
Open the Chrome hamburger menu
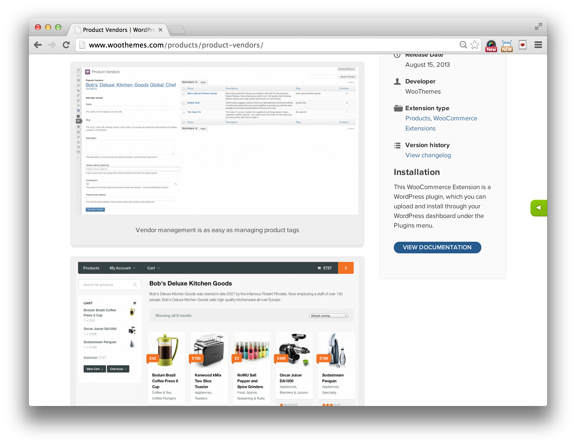[x=538, y=45]
